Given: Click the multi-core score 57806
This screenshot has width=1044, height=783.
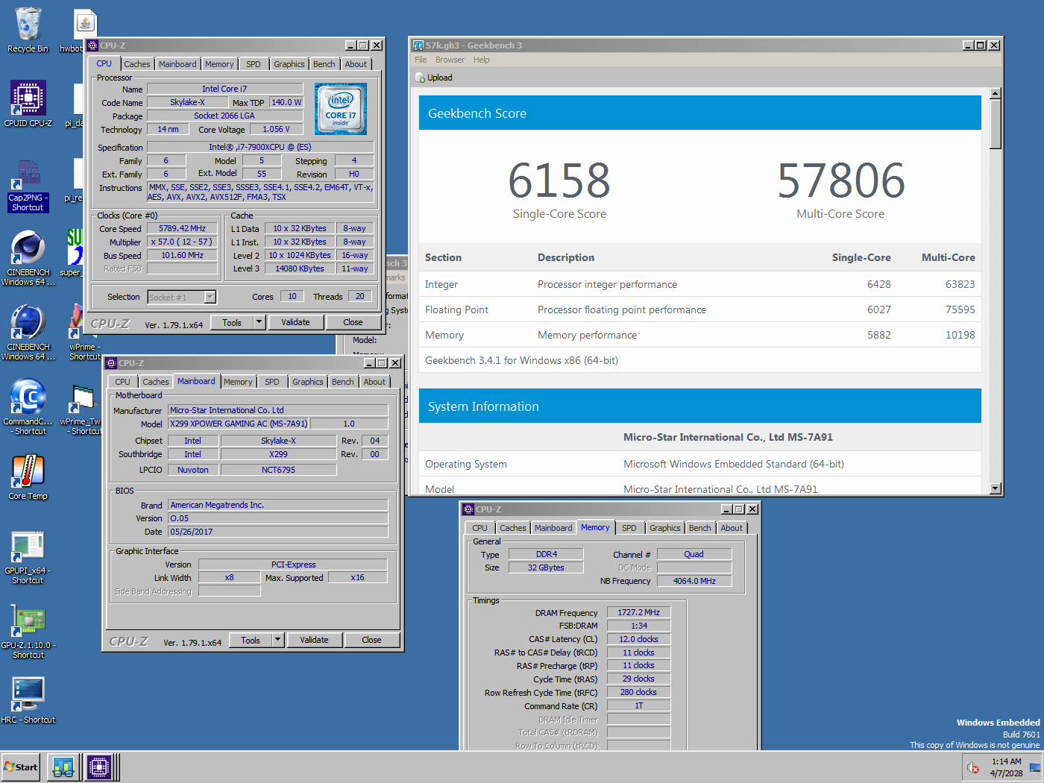Looking at the screenshot, I should [x=840, y=181].
